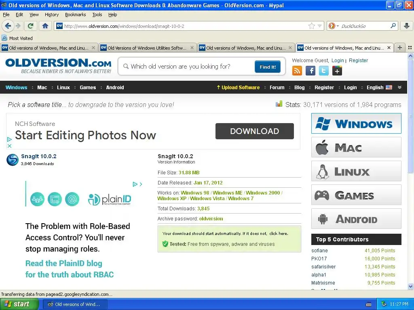Select Games in the black nav bar
Screen dimensions: 414x310
88,87
